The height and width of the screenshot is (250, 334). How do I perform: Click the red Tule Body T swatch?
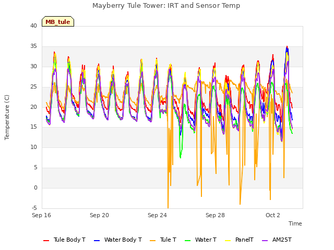(46, 241)
